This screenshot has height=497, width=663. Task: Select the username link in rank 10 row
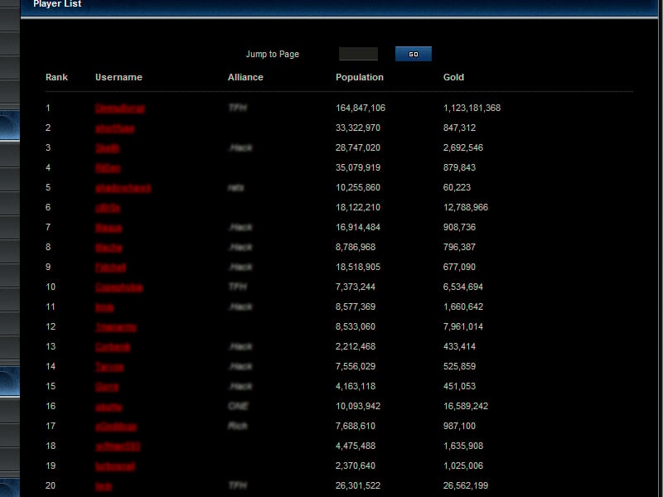[x=119, y=287]
